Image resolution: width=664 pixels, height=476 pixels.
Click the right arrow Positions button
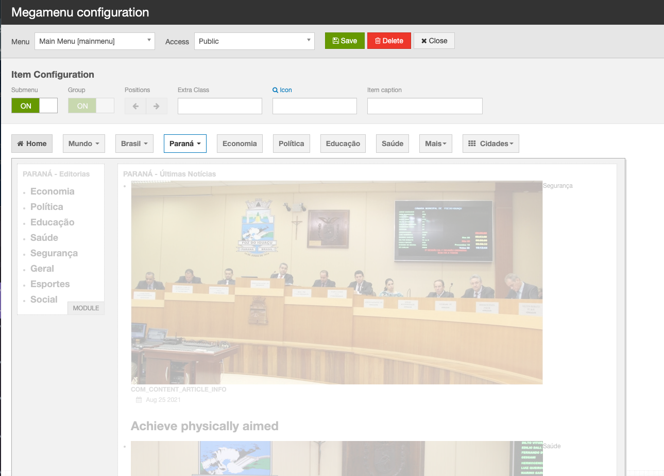click(157, 106)
